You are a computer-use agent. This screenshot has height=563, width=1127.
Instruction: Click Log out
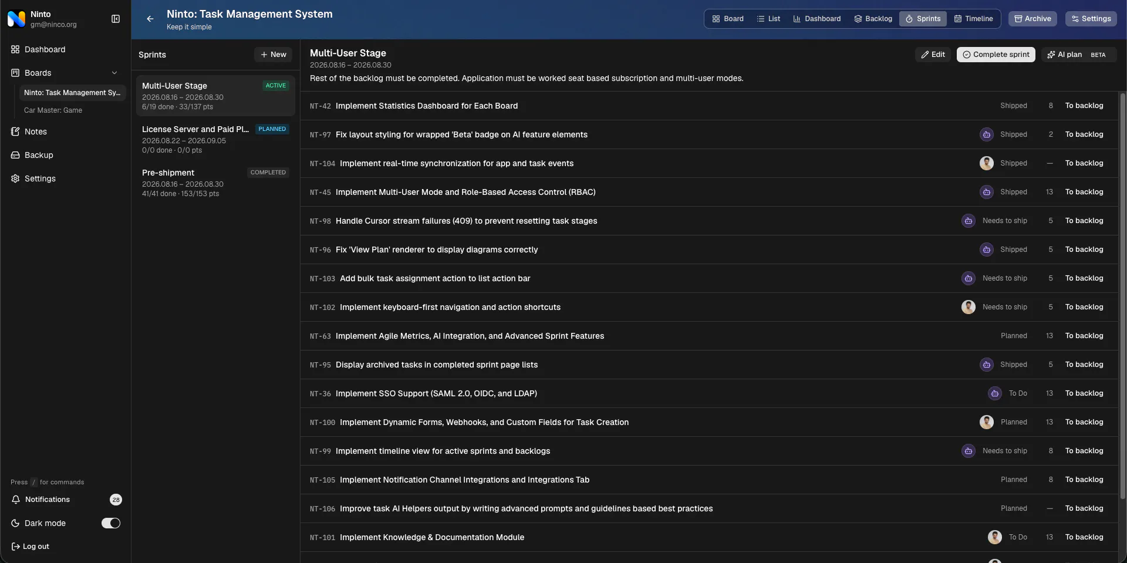31,547
